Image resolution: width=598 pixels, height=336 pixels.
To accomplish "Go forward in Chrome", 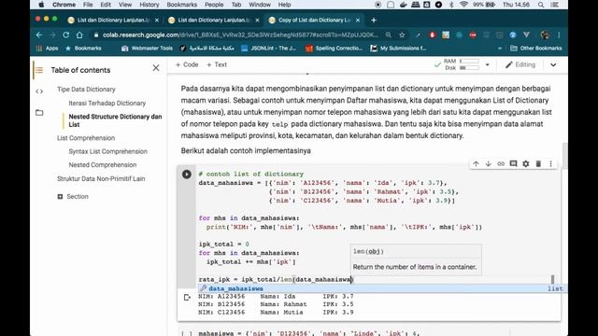I will click(52, 35).
